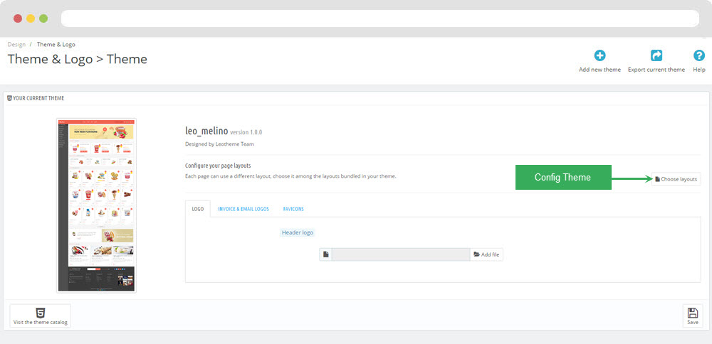Screen dimensions: 712x344
Task: Click the Header logo label
Action: [297, 232]
